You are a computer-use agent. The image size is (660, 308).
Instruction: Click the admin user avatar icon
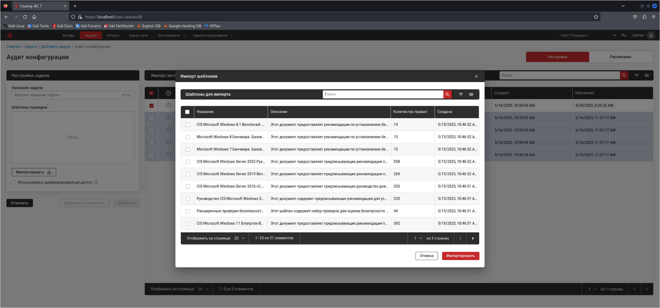point(651,35)
